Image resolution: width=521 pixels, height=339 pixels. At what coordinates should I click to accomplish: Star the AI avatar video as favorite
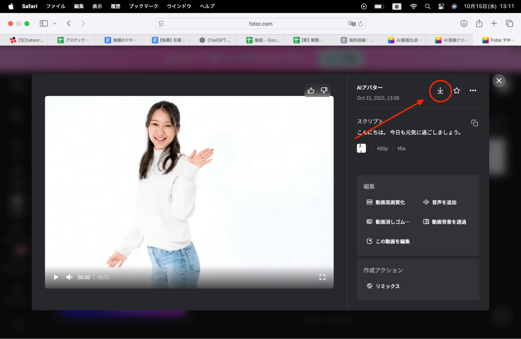coord(457,90)
